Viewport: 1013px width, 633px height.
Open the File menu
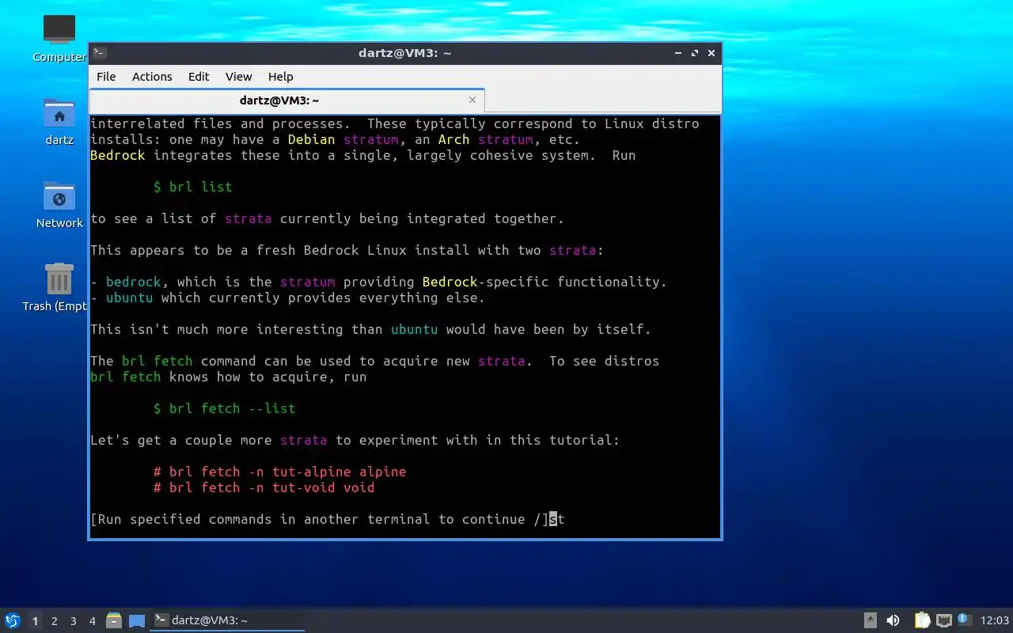(x=106, y=77)
